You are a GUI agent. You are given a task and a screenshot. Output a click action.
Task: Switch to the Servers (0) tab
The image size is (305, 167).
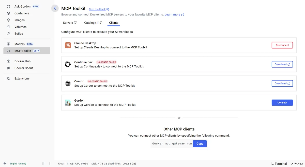[x=70, y=23]
